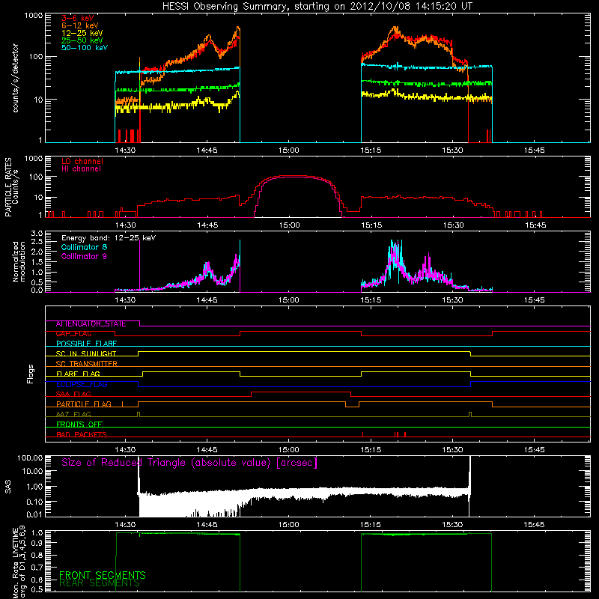Click the 'PARTICLE RATES' axis label
Screen dimensions: 599x599
8,187
